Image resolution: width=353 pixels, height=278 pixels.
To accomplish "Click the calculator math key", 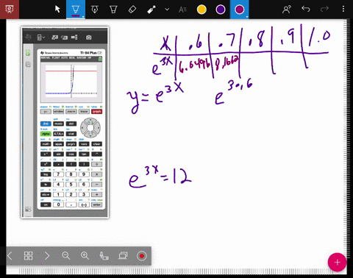I will [46, 144].
